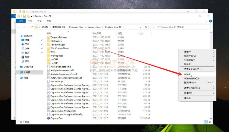Click the Workspaces folder icon
The width and height of the screenshot is (229, 132).
pyautogui.click(x=48, y=56)
